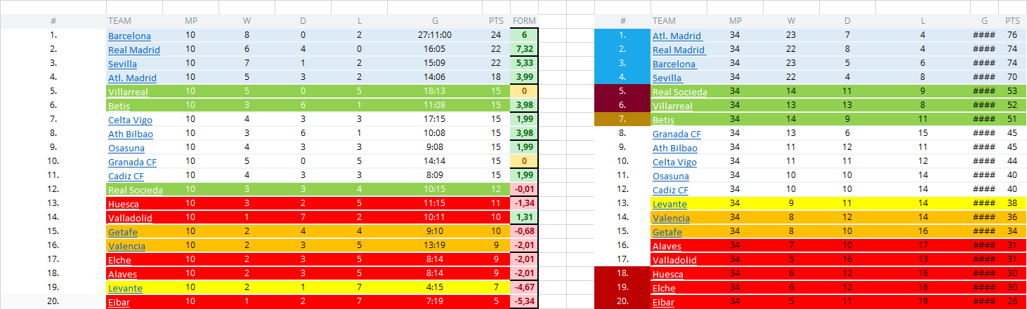Open Barcelona link in the 34-matches table
1027x309 pixels.
[674, 64]
